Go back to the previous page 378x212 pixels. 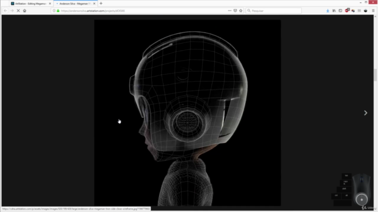5,11
